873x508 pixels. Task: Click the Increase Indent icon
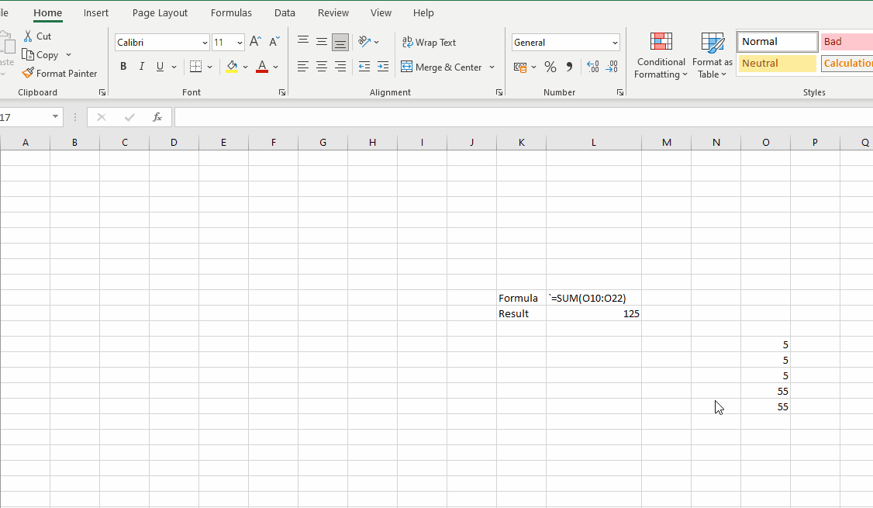383,67
